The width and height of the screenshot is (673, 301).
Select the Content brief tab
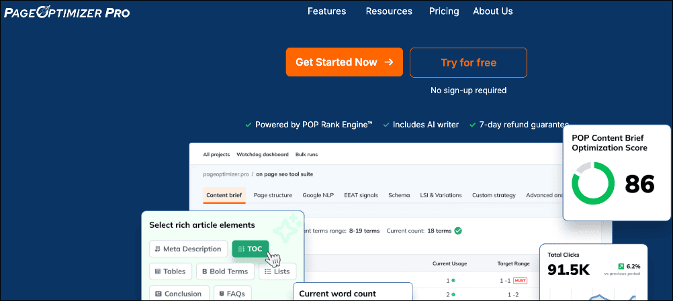pyautogui.click(x=224, y=195)
